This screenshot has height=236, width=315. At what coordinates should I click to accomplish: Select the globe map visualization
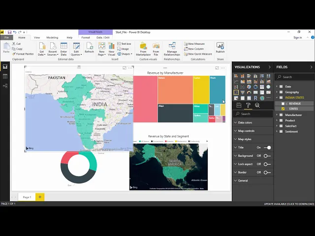coord(268,87)
